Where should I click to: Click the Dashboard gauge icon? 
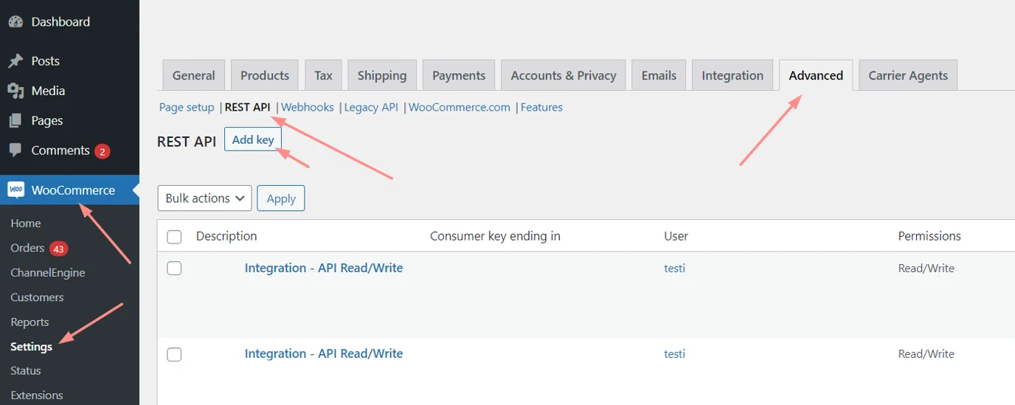(15, 22)
